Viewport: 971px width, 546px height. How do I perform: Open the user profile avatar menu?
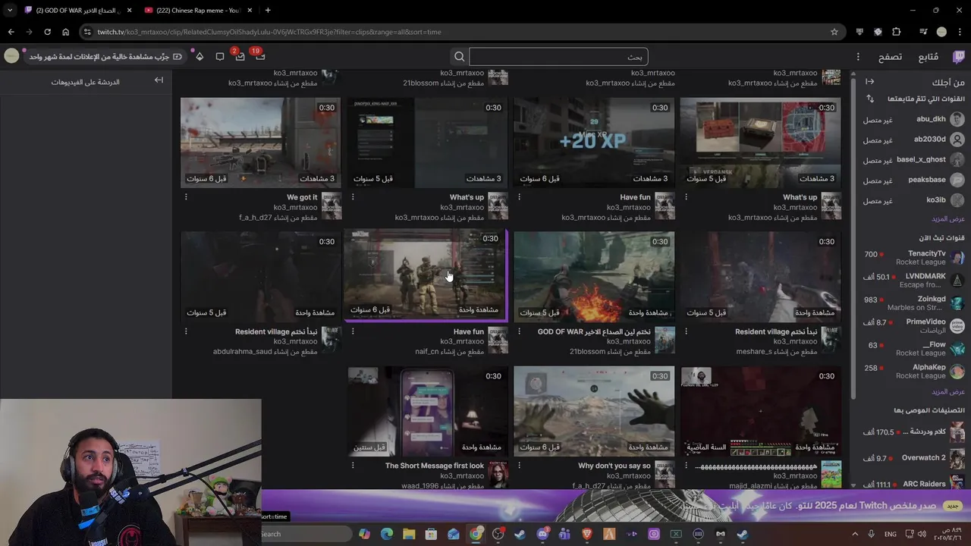(x=11, y=56)
